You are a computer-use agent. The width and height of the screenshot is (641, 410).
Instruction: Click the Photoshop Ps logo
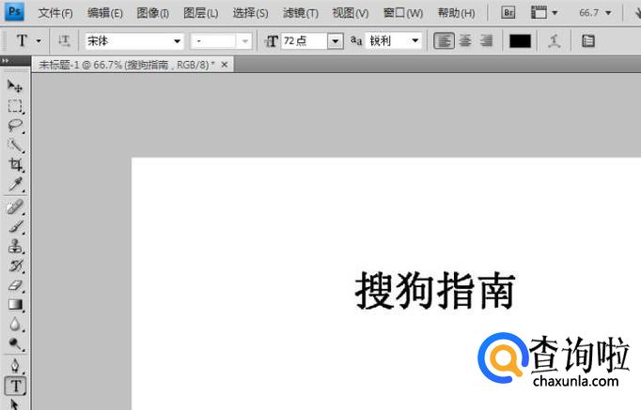(14, 12)
